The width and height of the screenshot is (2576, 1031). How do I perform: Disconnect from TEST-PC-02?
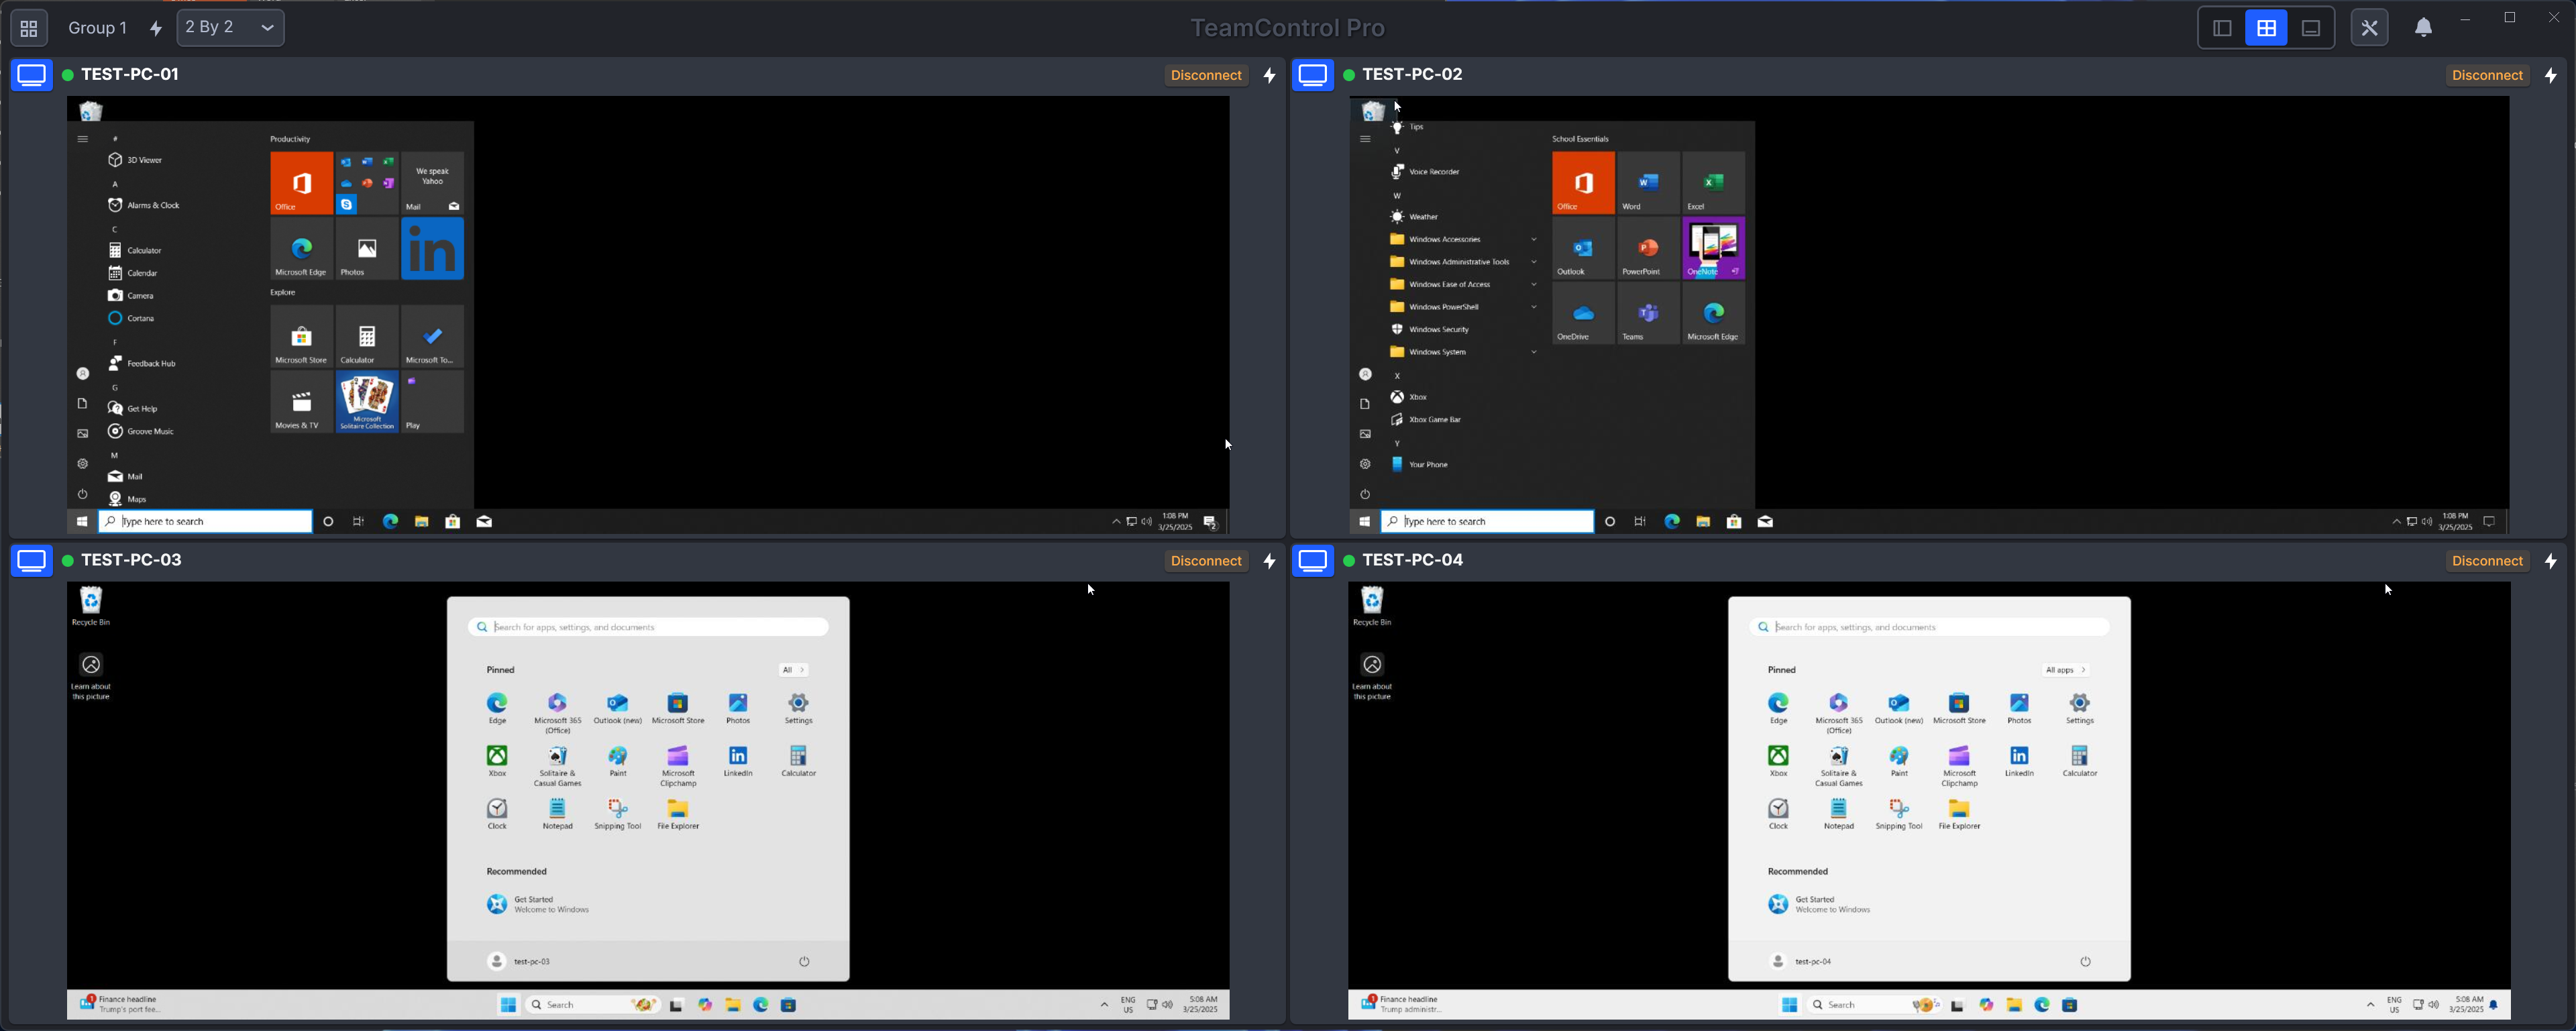coord(2487,75)
